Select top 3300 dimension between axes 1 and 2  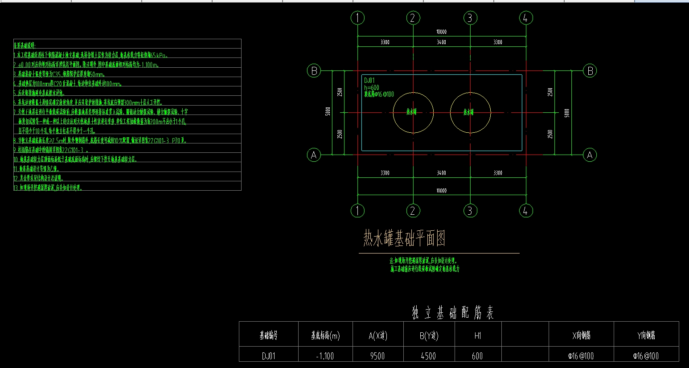(385, 42)
